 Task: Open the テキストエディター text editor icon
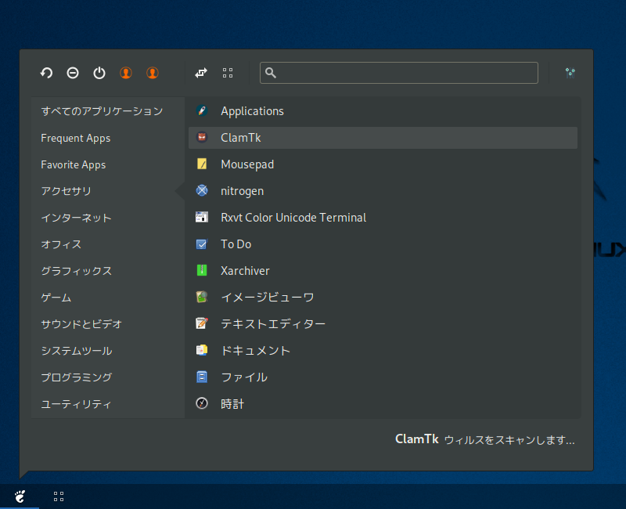click(x=202, y=323)
